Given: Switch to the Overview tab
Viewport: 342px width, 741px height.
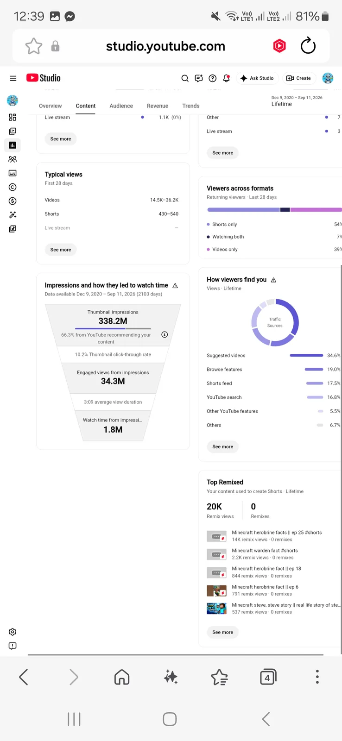Looking at the screenshot, I should (x=50, y=106).
